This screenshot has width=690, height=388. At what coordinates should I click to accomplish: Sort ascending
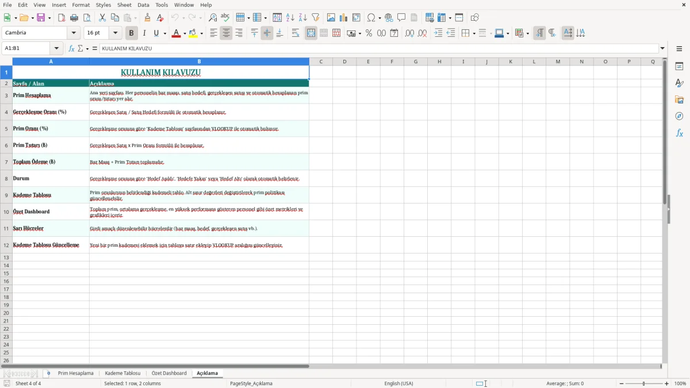point(290,18)
